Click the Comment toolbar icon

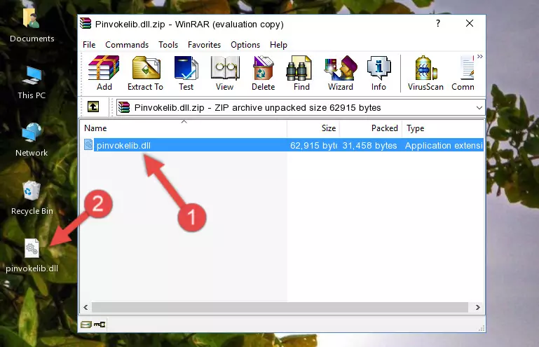pos(463,73)
